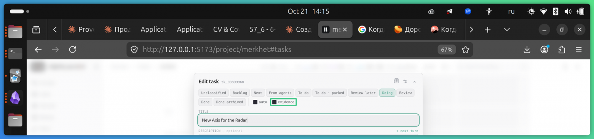594x139 pixels.
Task: Set task status to Review later
Action: coord(363,93)
